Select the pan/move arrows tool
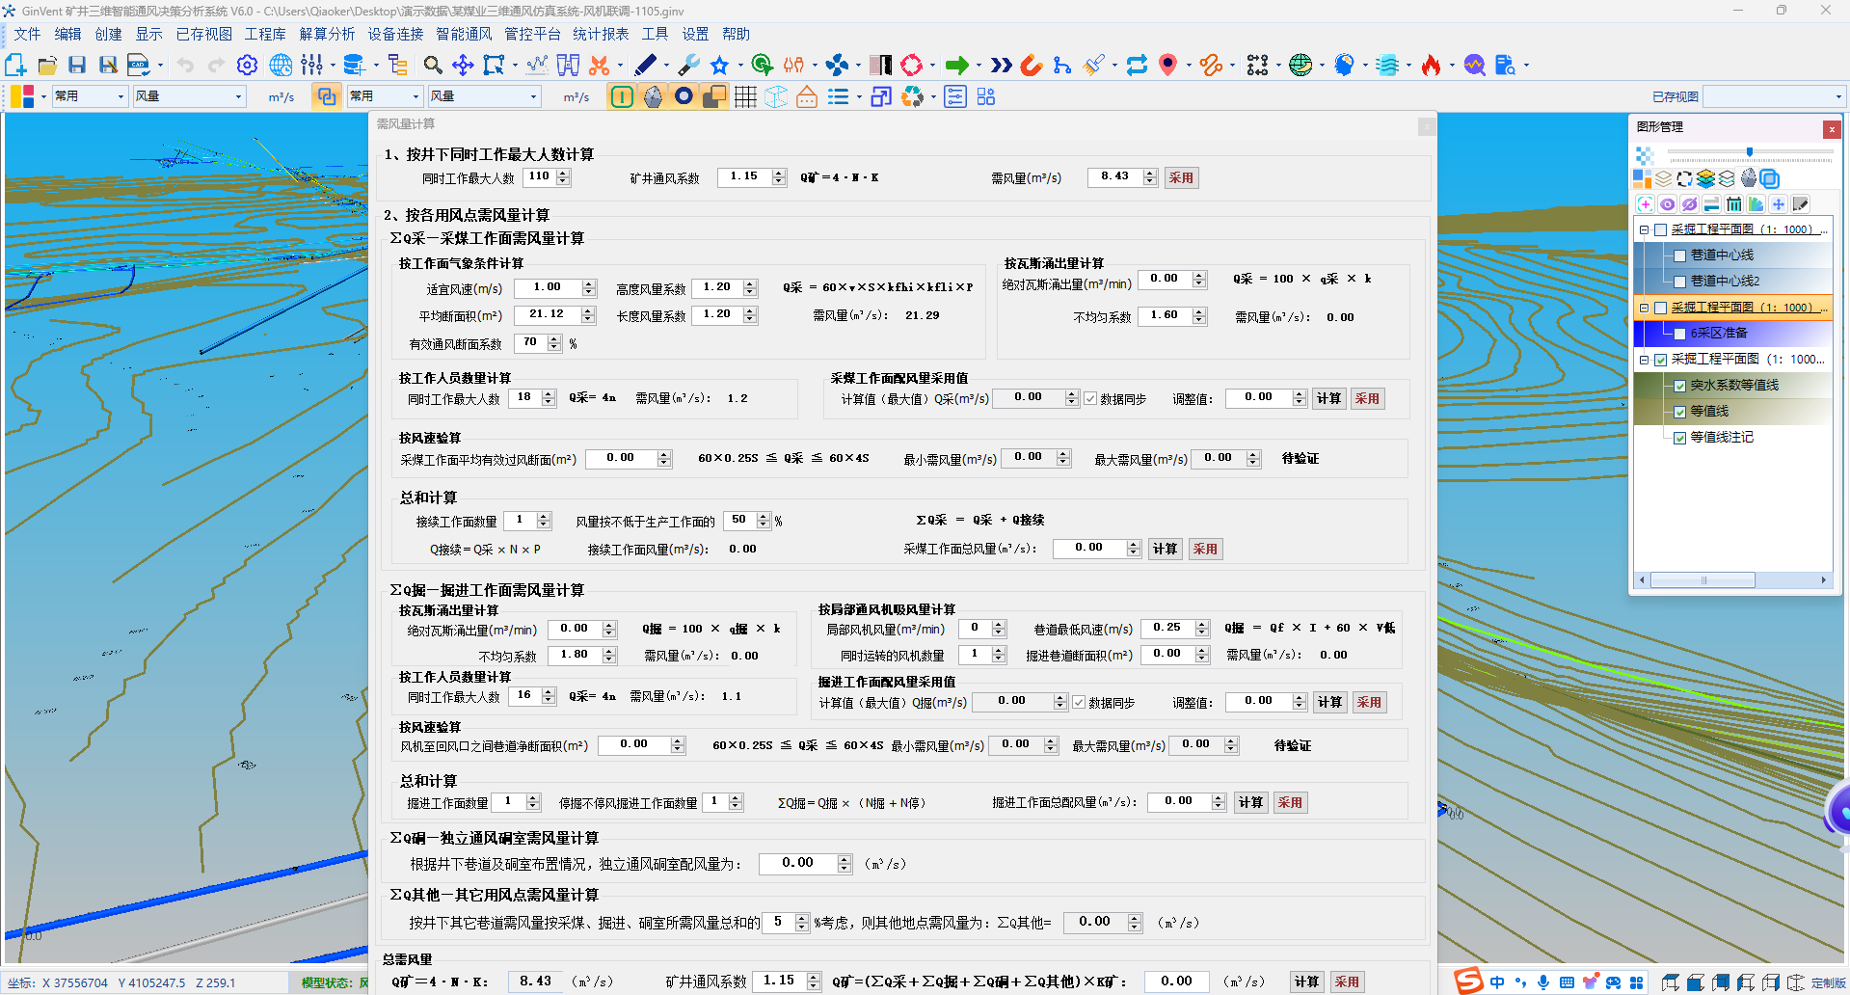This screenshot has height=995, width=1850. (463, 65)
